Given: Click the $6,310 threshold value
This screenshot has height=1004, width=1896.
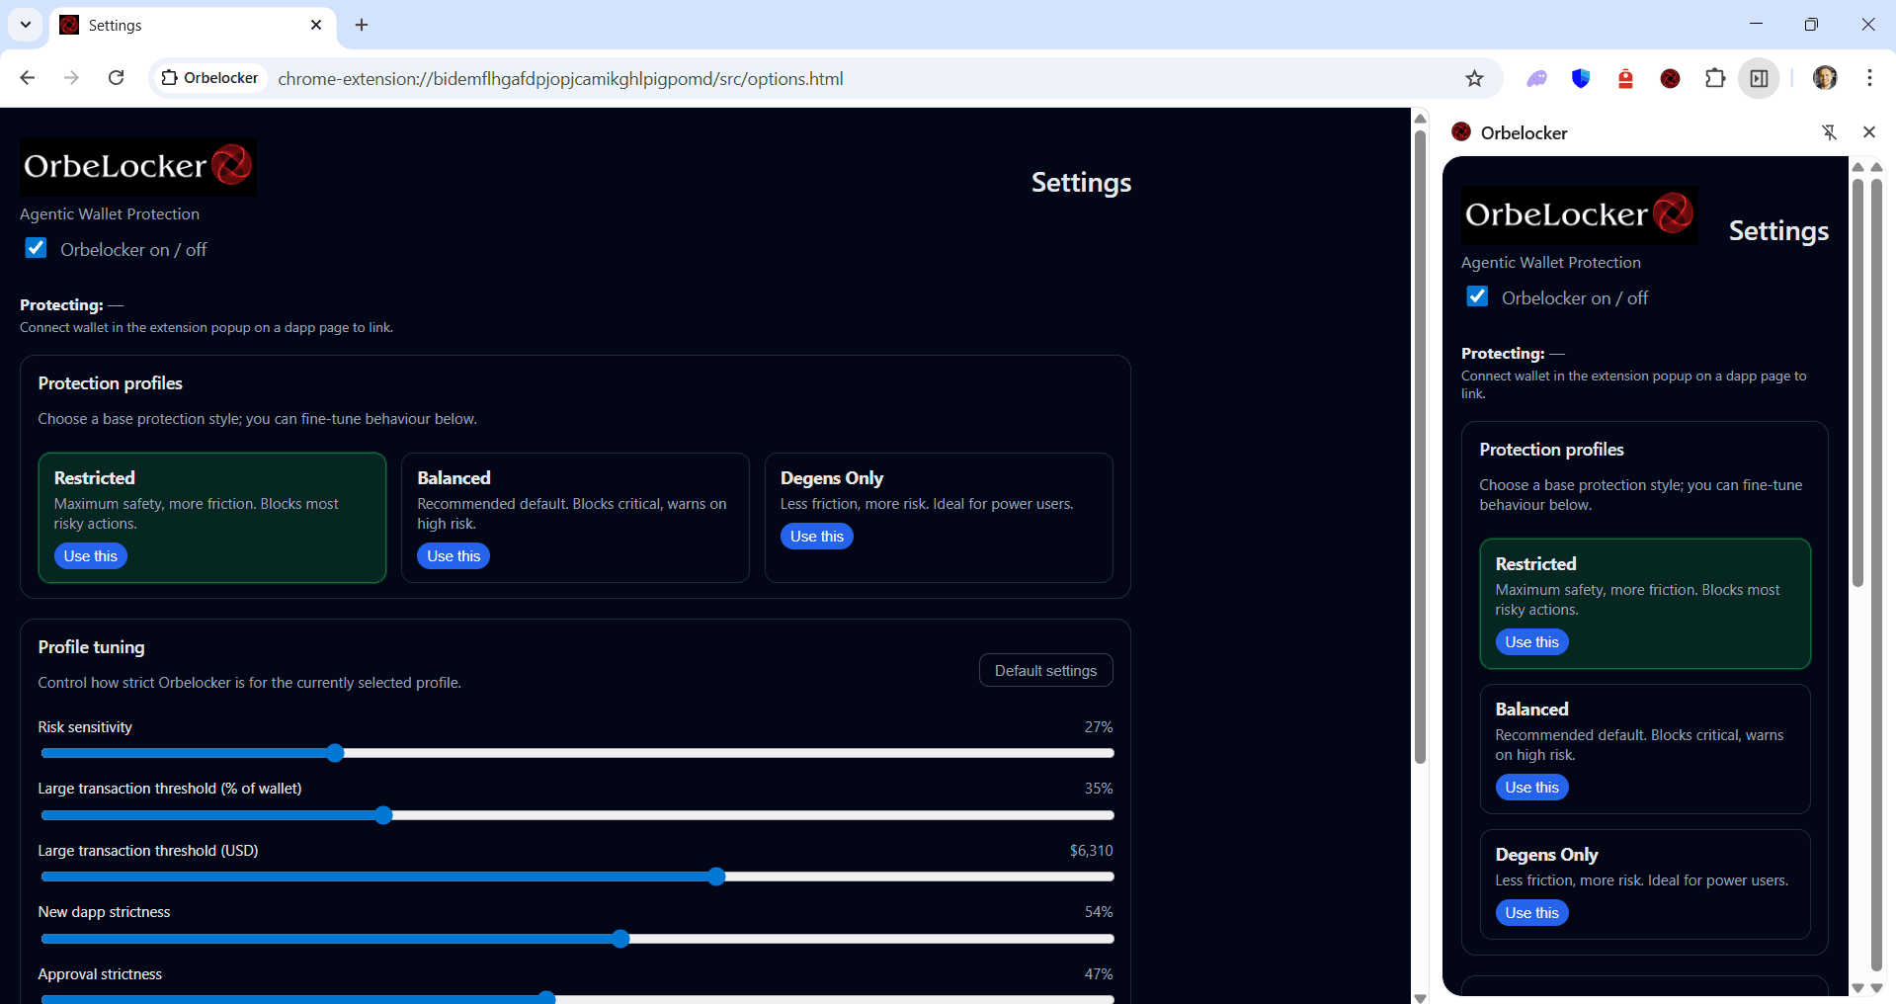Looking at the screenshot, I should pyautogui.click(x=1091, y=851).
